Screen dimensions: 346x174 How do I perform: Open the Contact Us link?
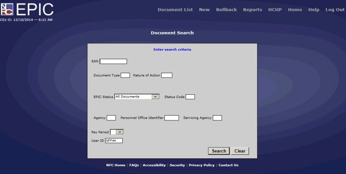(228, 165)
